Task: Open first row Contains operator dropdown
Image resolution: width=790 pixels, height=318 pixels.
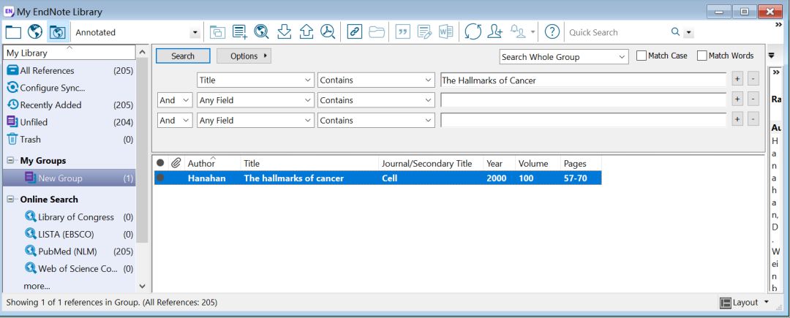Action: [376, 80]
